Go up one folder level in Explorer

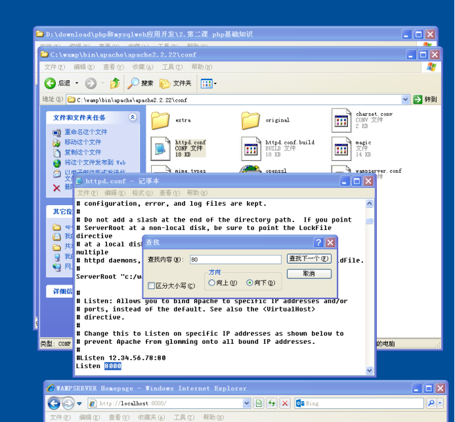click(x=115, y=83)
